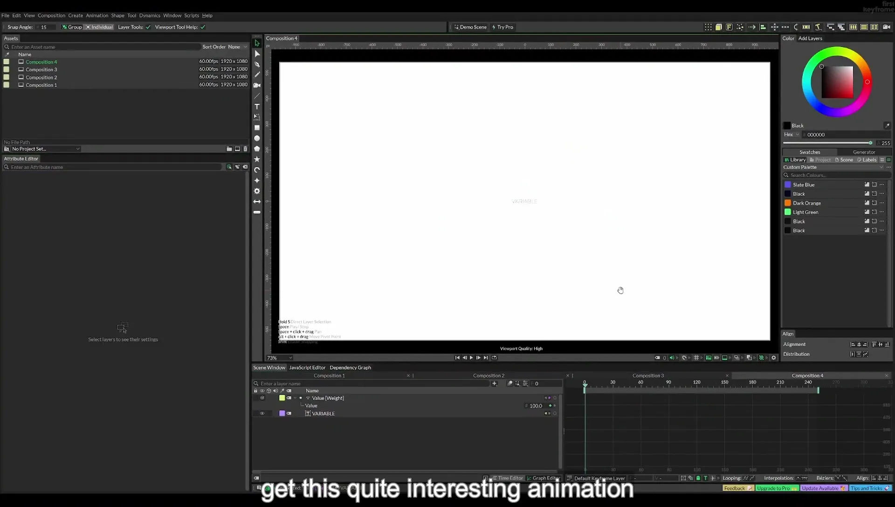
Task: Toggle the Layer Tools checkbox
Action: pos(148,27)
